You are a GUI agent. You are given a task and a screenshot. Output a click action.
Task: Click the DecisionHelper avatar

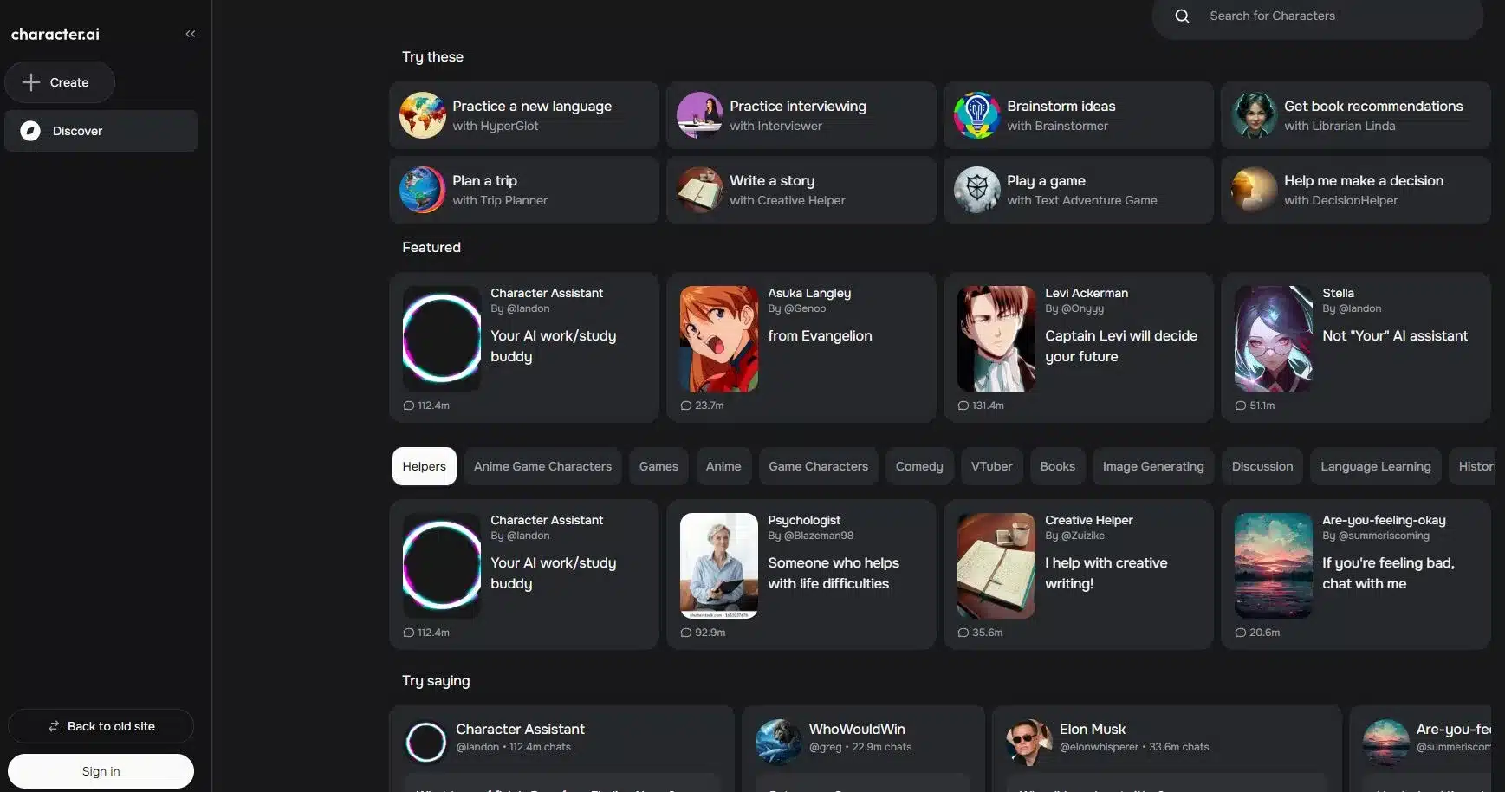[1255, 190]
